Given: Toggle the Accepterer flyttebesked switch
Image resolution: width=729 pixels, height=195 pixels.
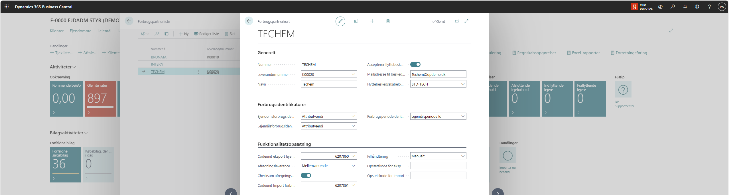Looking at the screenshot, I should (415, 64).
